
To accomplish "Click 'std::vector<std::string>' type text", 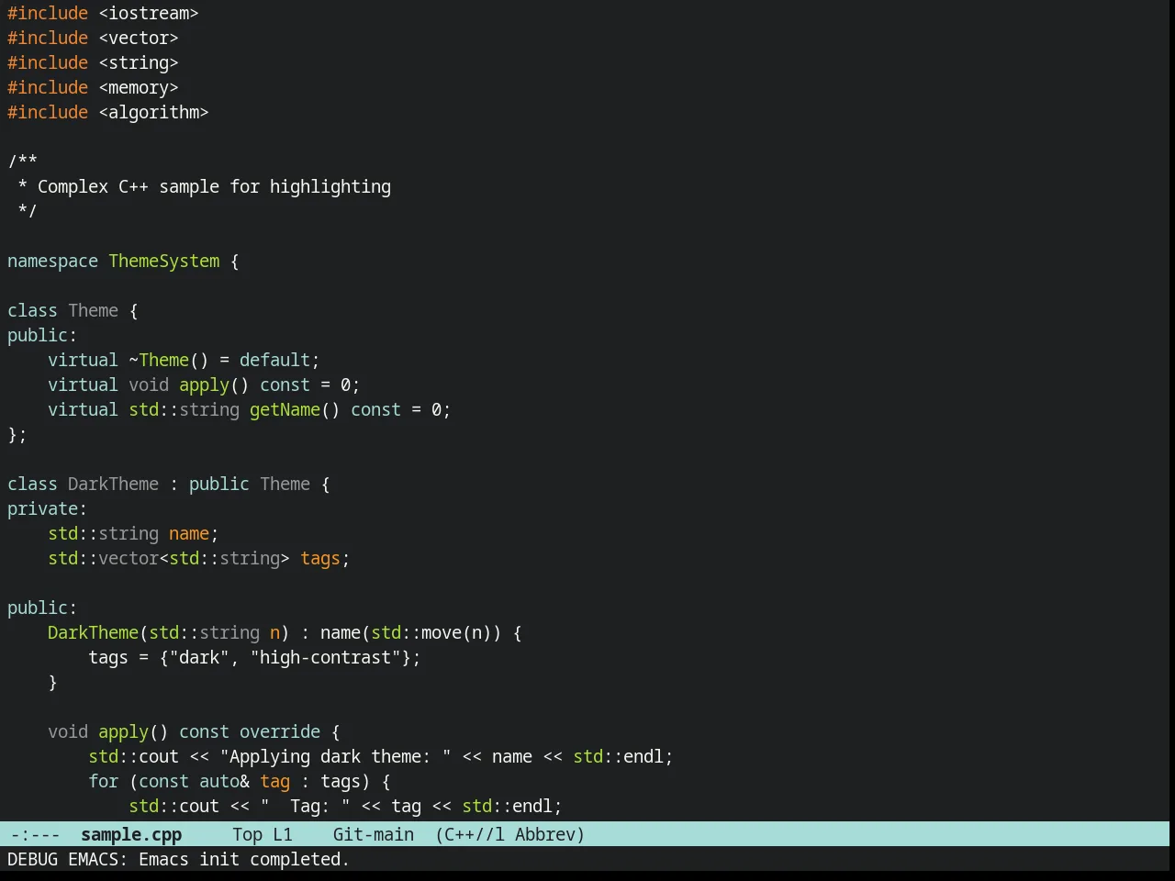I will tap(169, 558).
